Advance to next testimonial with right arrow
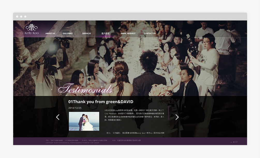The image size is (260, 158). [x=177, y=117]
